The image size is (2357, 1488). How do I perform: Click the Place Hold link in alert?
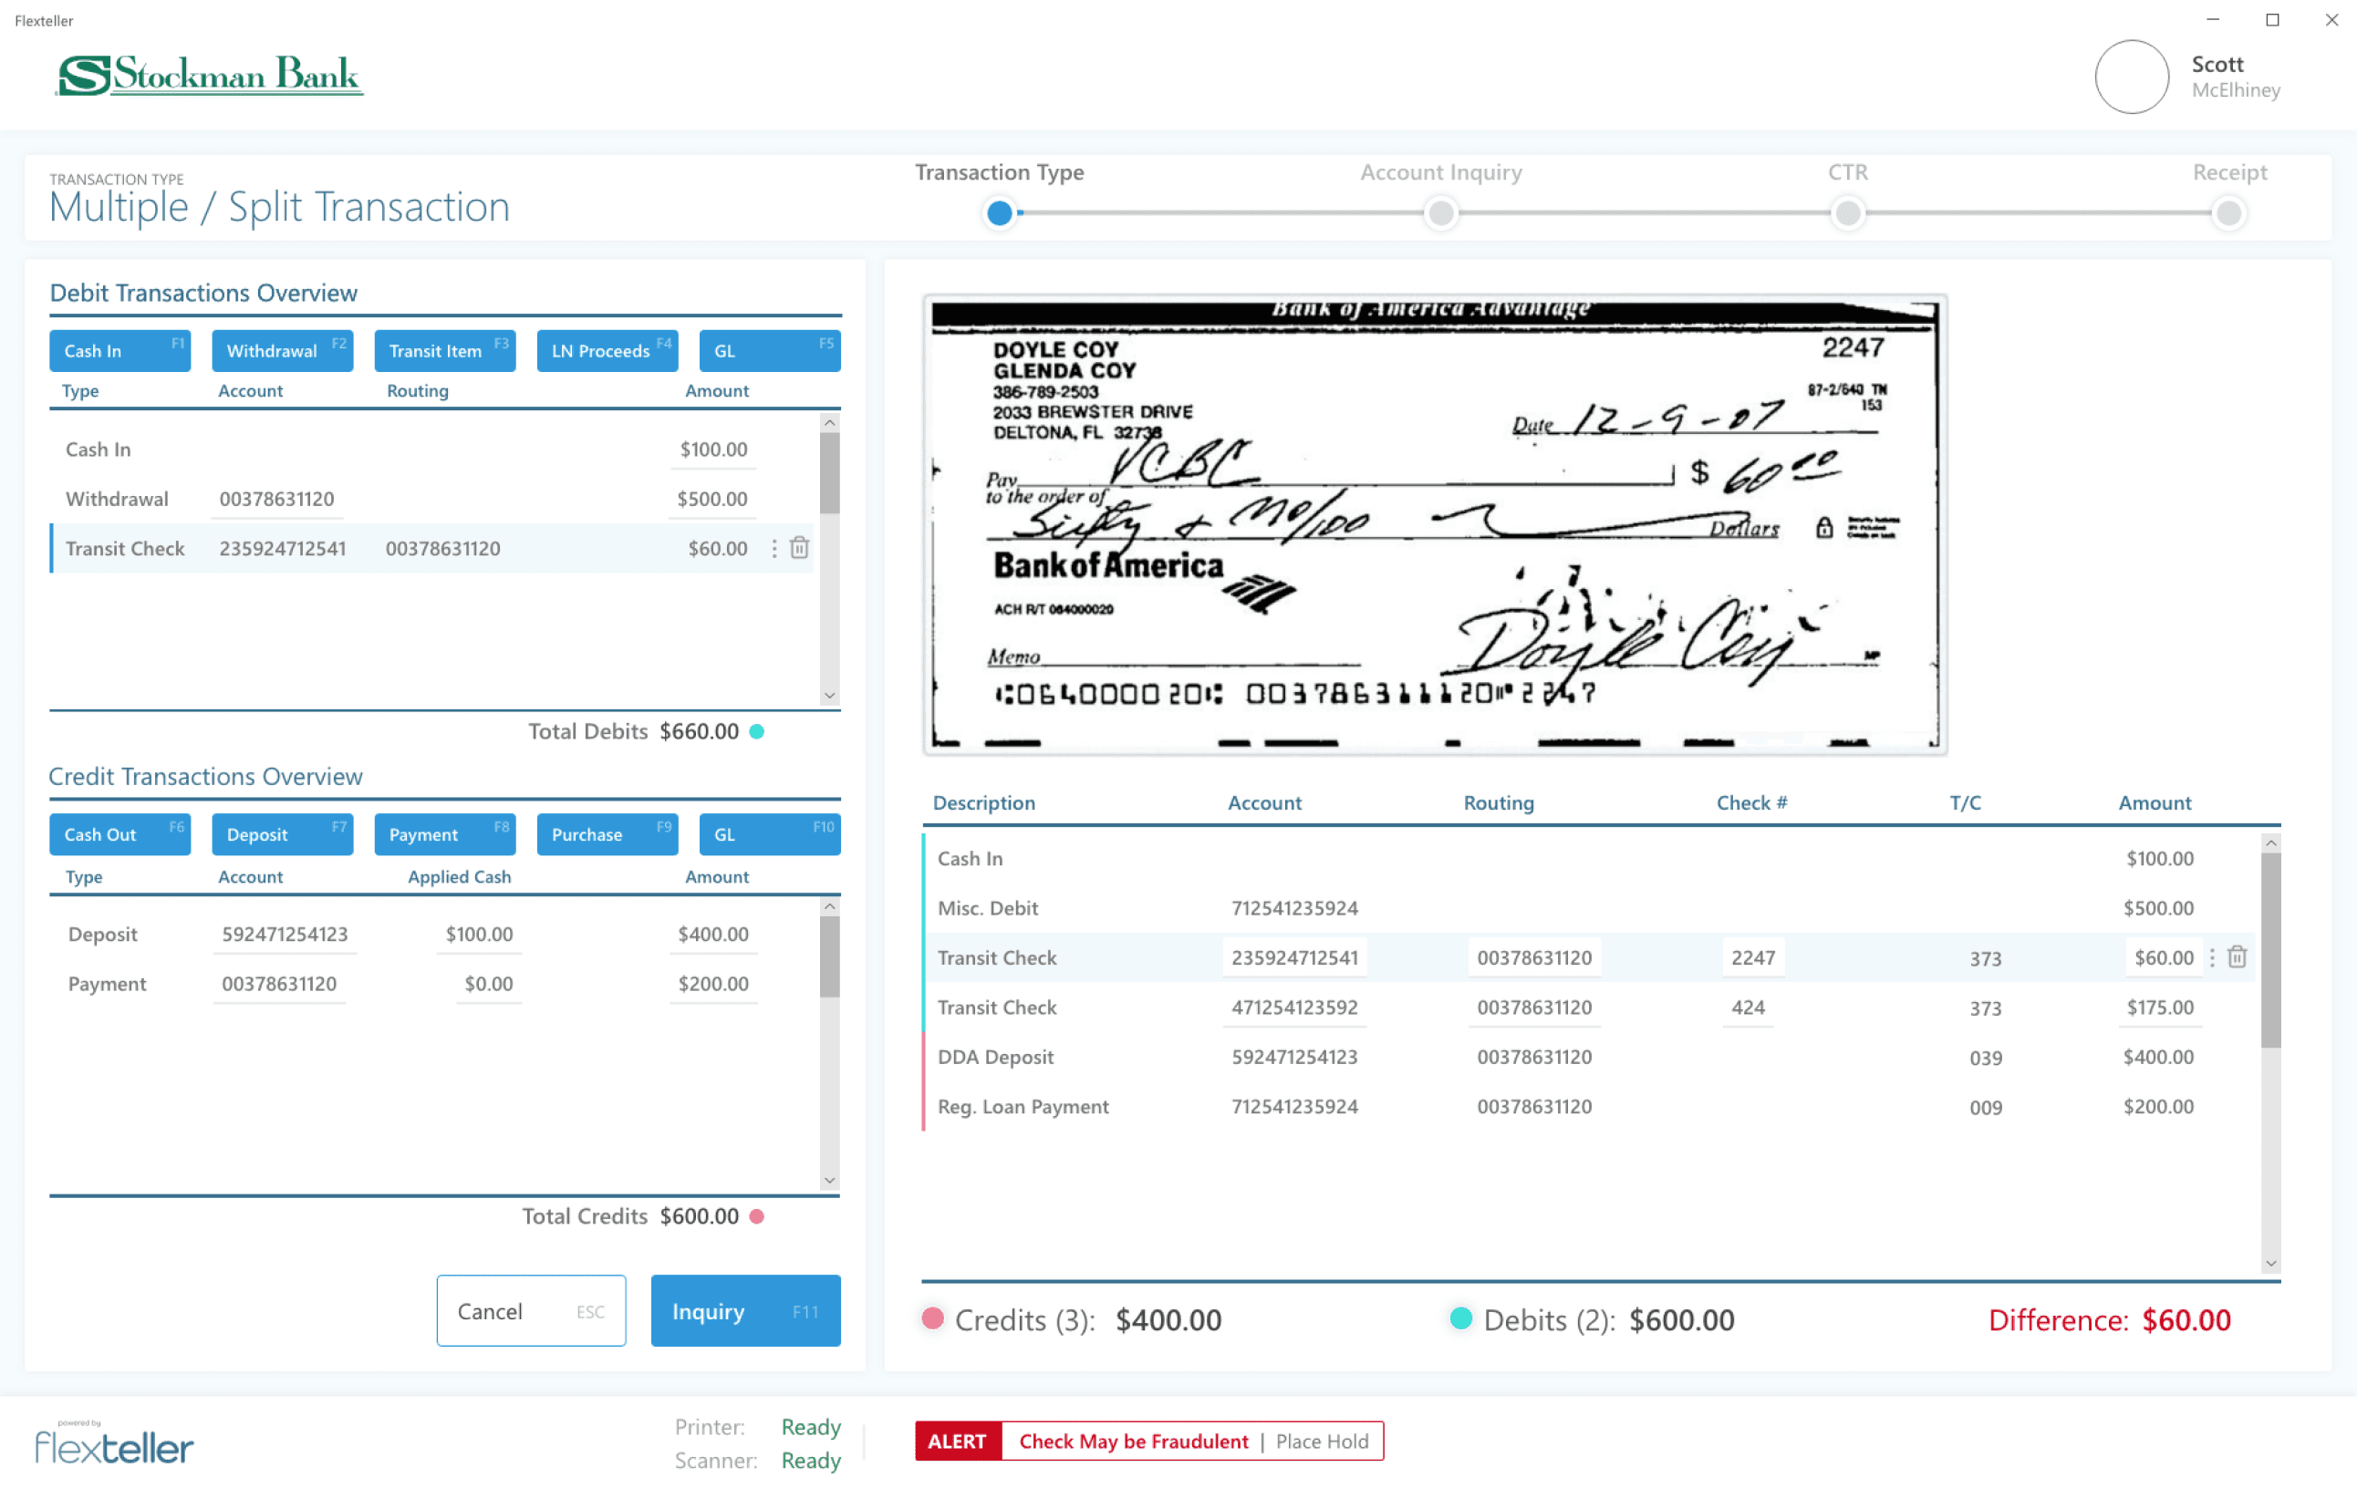tap(1322, 1440)
